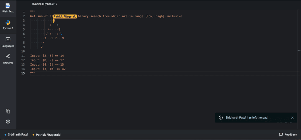The height and width of the screenshot is (140, 301).
Task: Click the Patrick Fitzgerald cursor label
Action: (65, 16)
